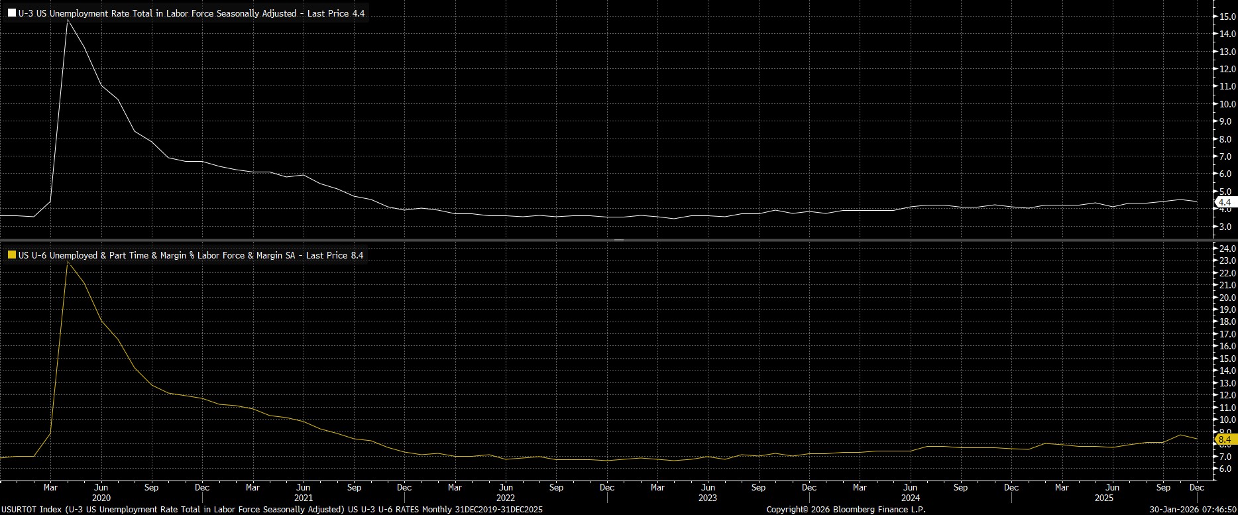This screenshot has height=515, width=1238.
Task: Click the 2024 year label on the time axis
Action: [x=910, y=498]
